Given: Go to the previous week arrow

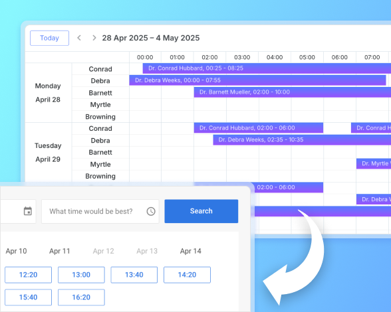Looking at the screenshot, I should point(79,38).
